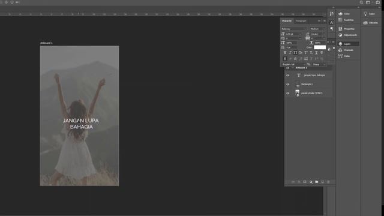Toggle Faux Bold style

click(x=285, y=53)
